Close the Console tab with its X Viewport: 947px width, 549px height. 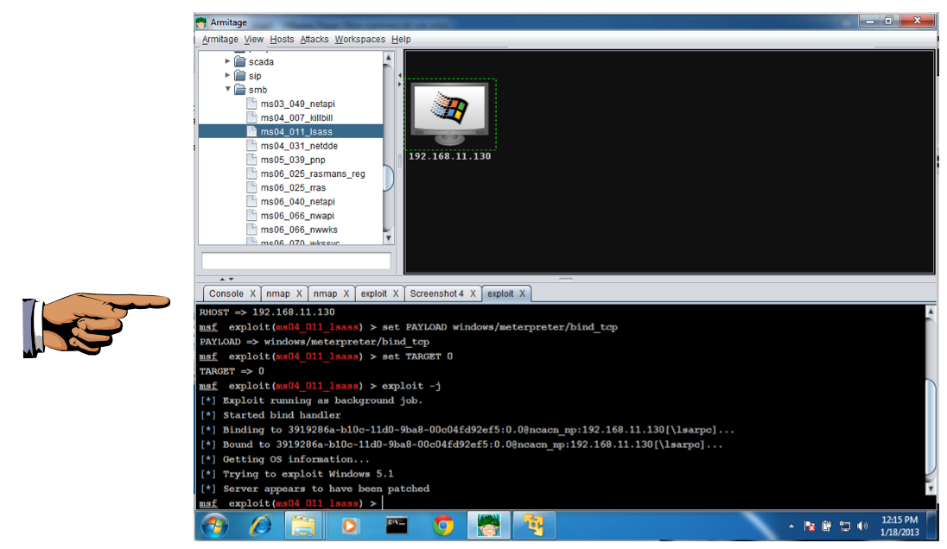tap(252, 293)
